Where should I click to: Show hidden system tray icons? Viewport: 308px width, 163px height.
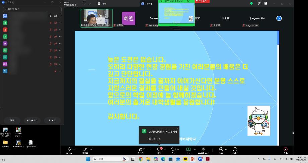coord(258,159)
